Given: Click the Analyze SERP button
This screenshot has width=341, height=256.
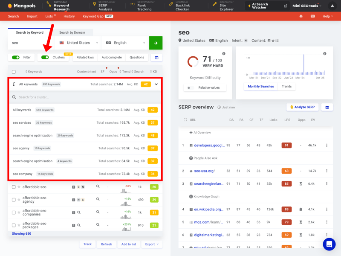Looking at the screenshot, I should pos(302,107).
